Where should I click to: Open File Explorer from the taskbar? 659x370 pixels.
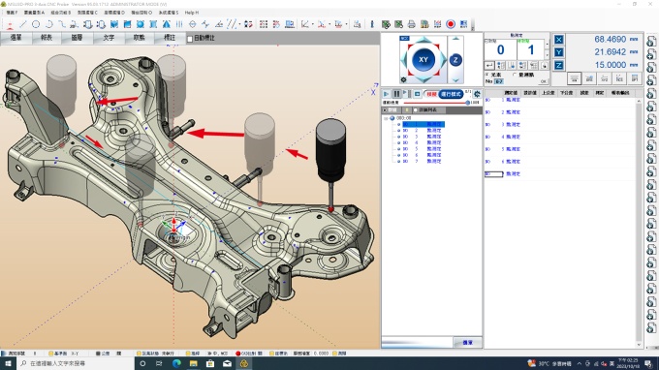[193, 363]
